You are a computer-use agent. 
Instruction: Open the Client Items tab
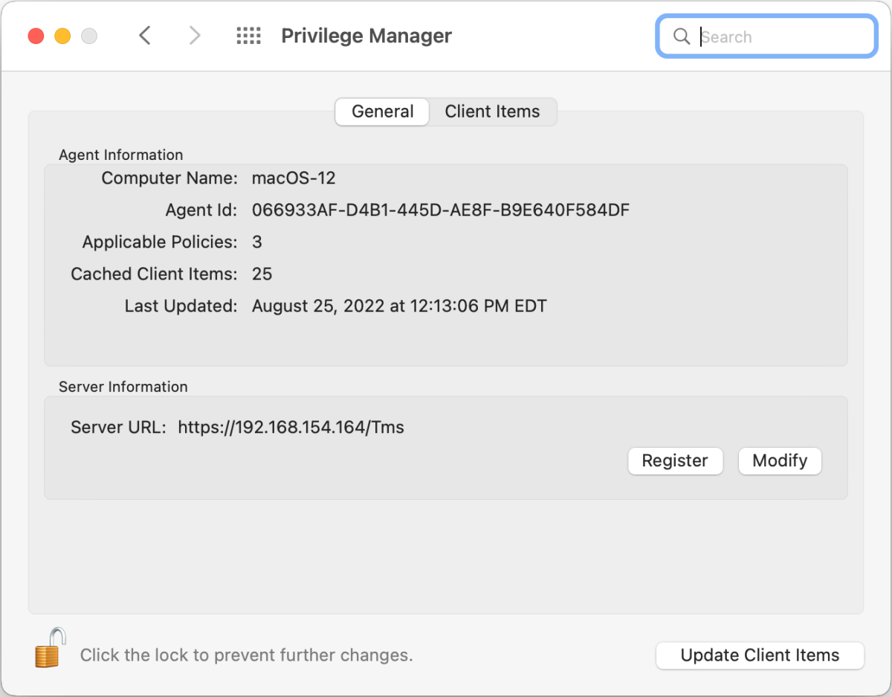pyautogui.click(x=492, y=112)
